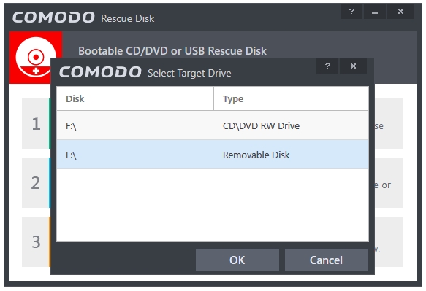Open help for main Rescue Disk window
The width and height of the screenshot is (426, 291).
click(x=351, y=12)
